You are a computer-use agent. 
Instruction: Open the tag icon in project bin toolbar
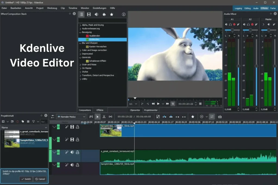coord(23,122)
